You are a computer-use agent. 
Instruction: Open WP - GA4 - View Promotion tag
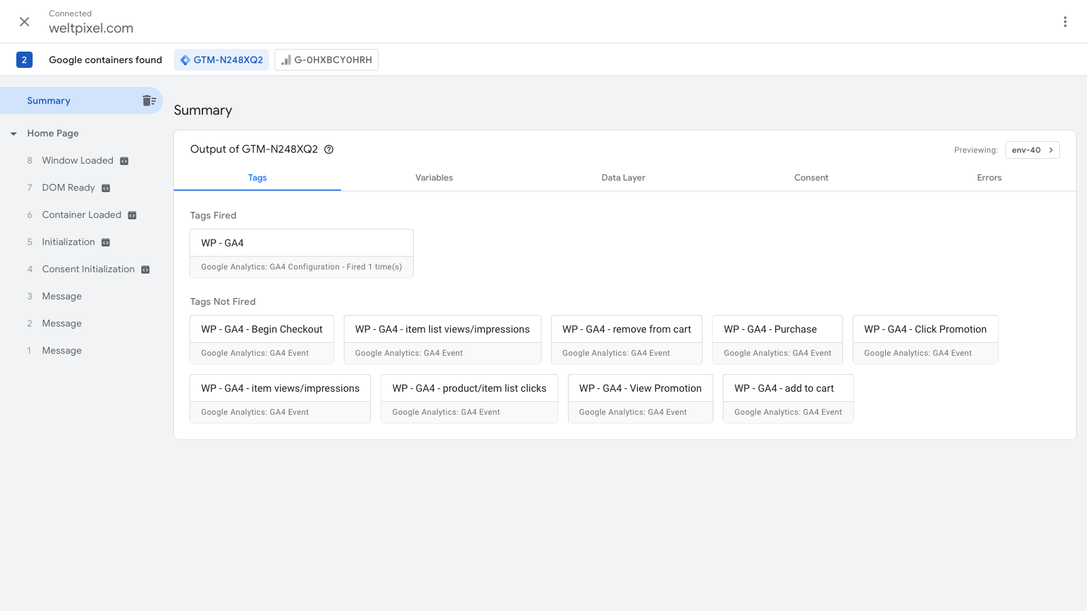point(640,399)
